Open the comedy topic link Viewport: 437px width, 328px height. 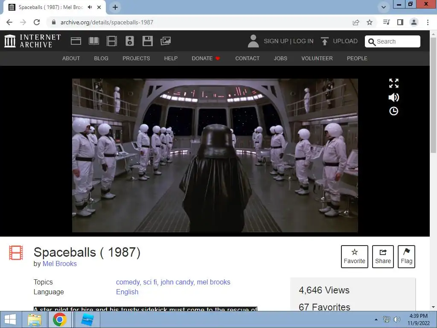128,282
